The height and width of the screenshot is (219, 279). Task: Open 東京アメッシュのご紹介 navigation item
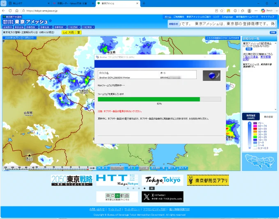tap(199, 17)
